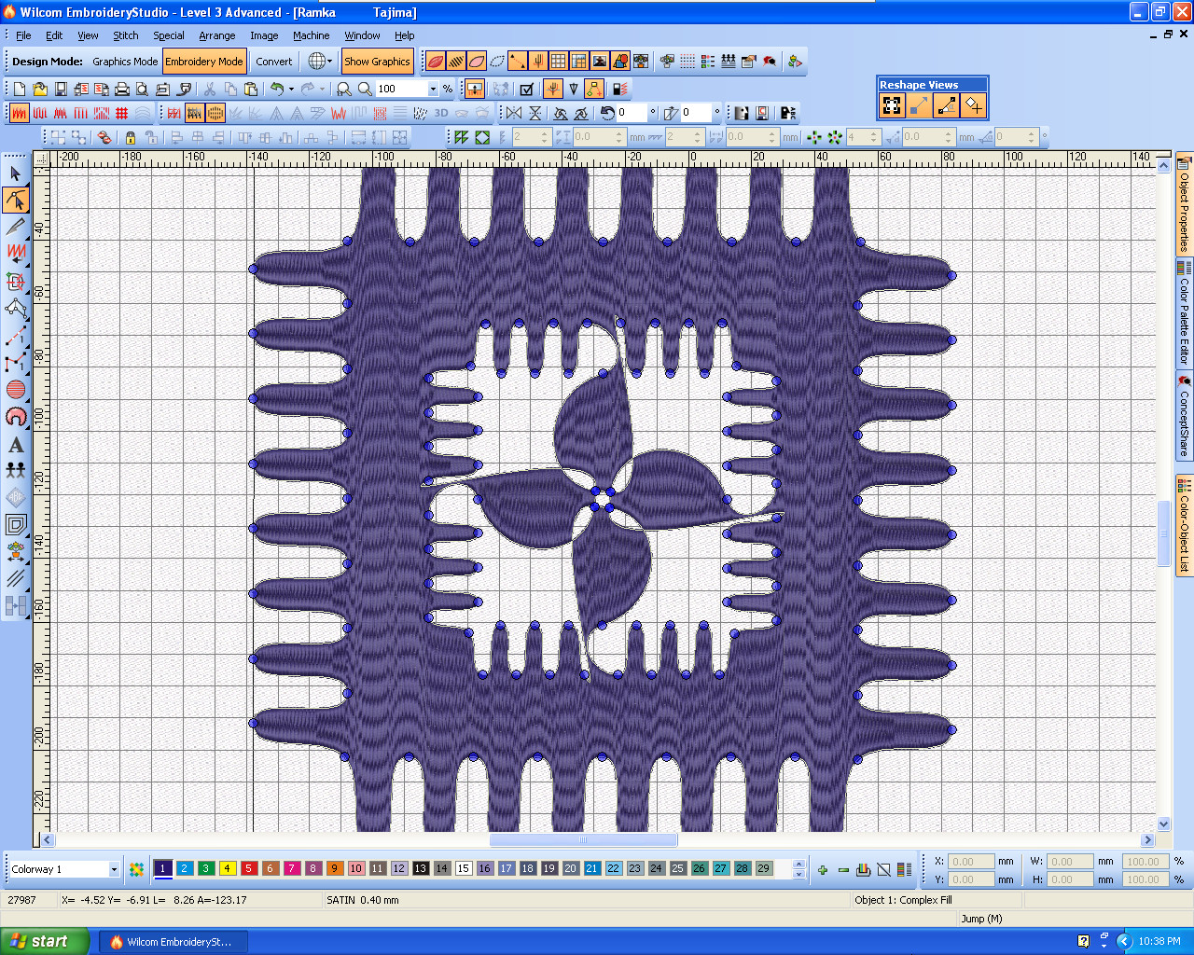Click the Remove Color minus icon
This screenshot has width=1194, height=955.
843,870
